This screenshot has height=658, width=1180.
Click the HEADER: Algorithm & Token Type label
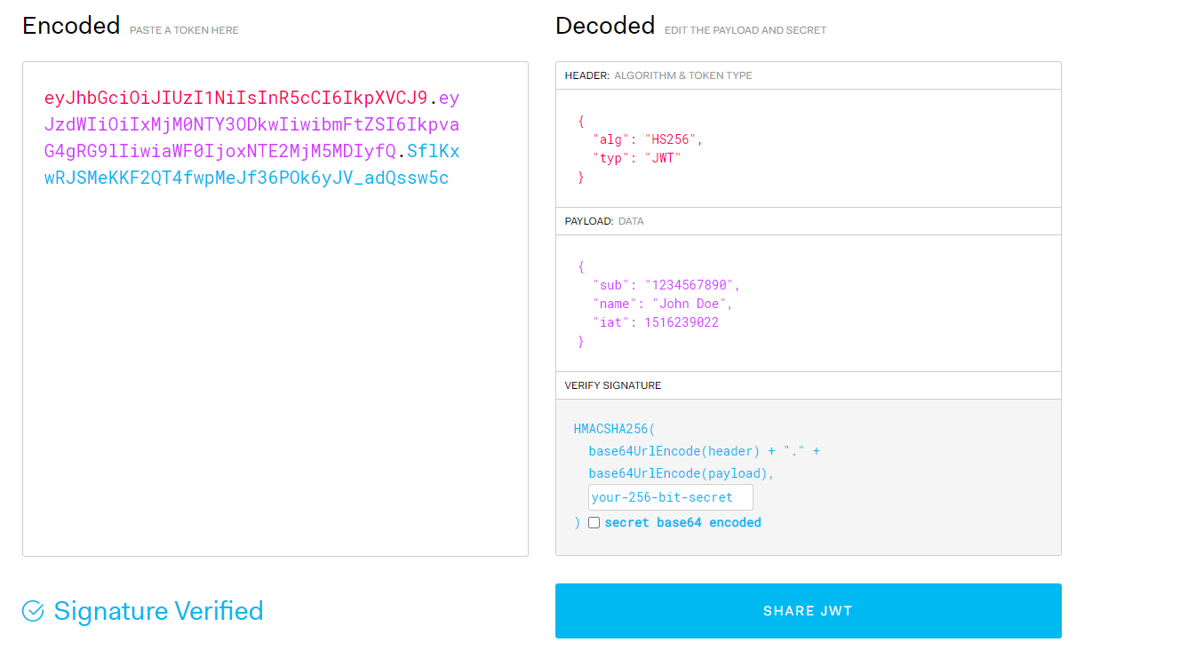658,75
